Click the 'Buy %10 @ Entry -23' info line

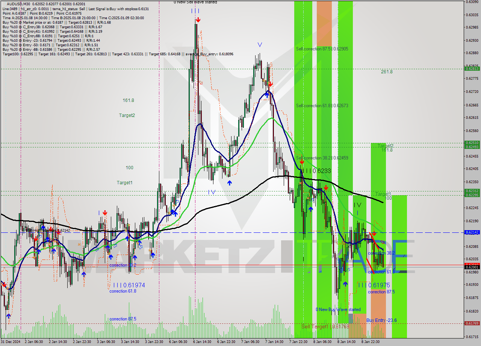[51, 41]
